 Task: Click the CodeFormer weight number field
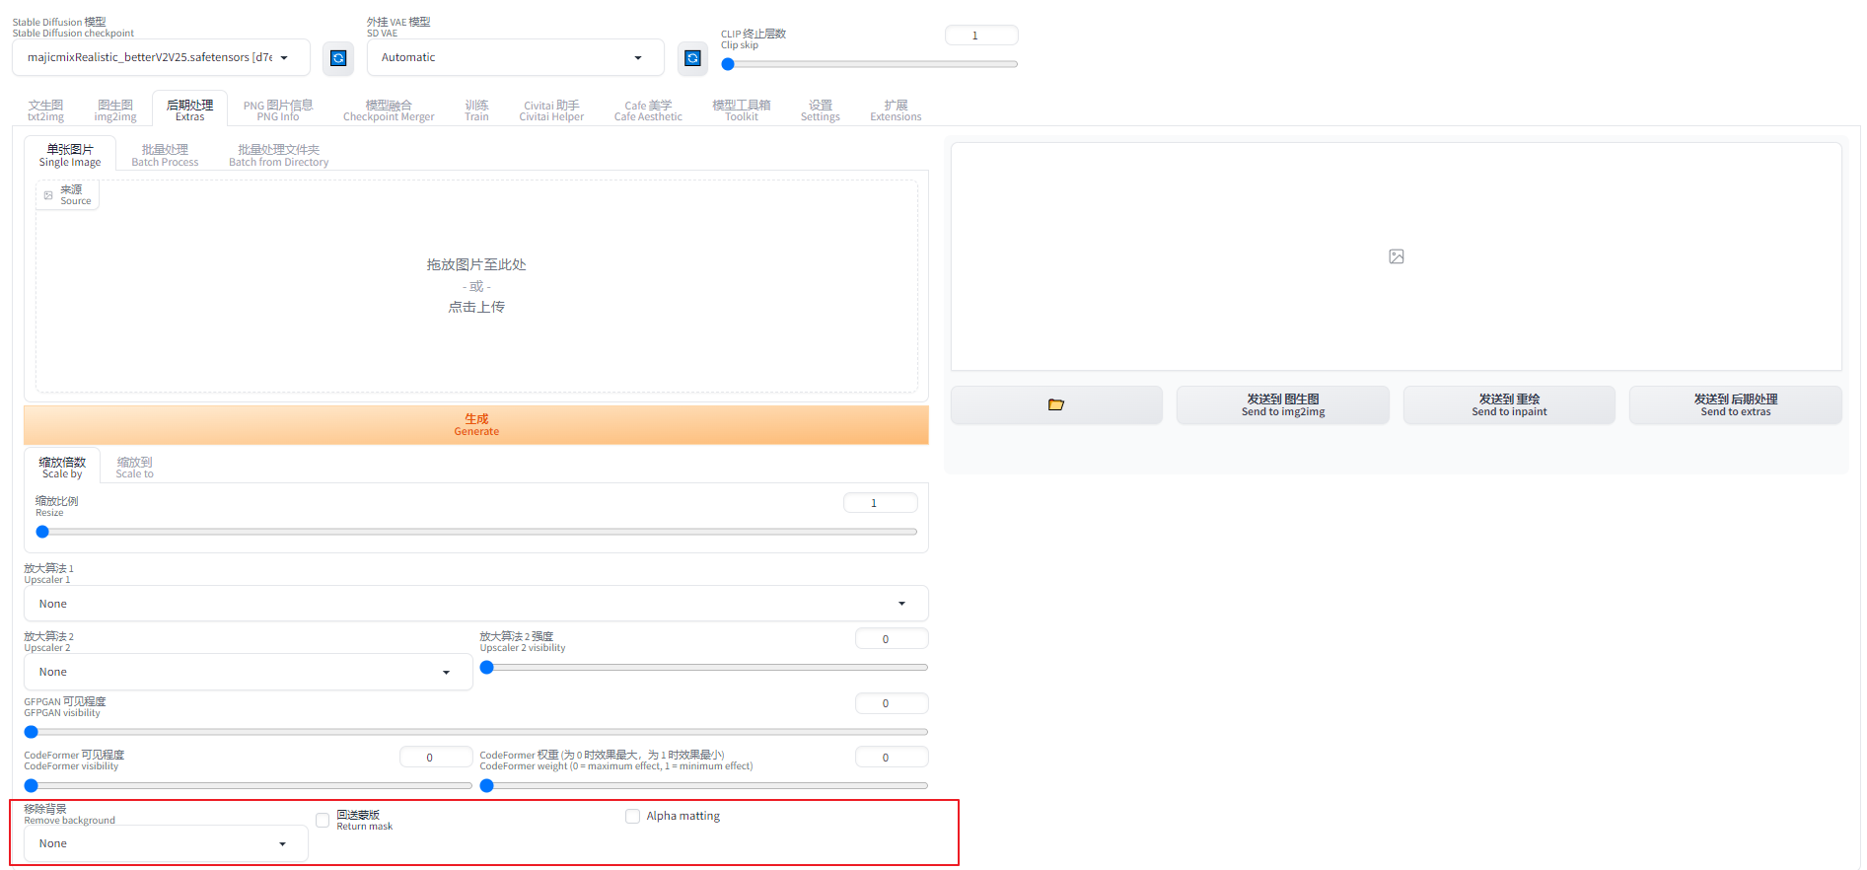892,758
